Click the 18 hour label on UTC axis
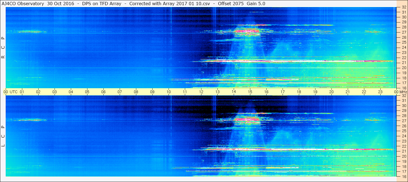Screen dimensions: 408x182 (299, 92)
